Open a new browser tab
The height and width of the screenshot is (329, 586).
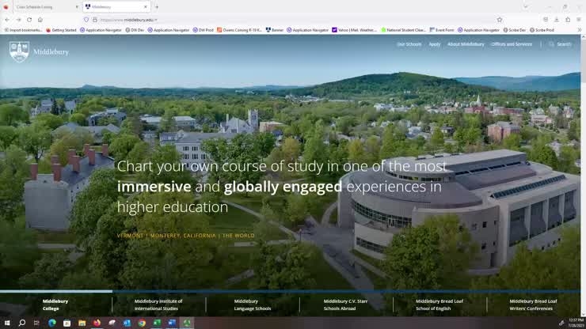(157, 6)
